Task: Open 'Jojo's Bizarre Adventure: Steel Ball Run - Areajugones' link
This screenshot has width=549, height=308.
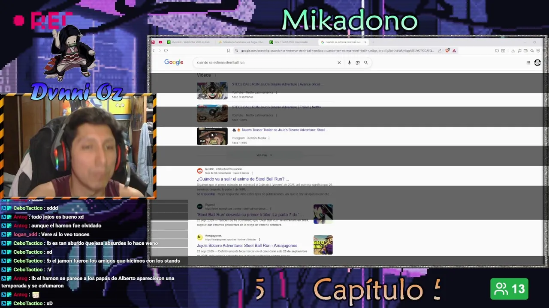Action: coord(247,246)
